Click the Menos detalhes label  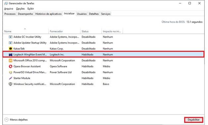click(x=19, y=120)
